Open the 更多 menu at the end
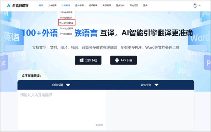The height and width of the screenshot is (132, 211). (x=145, y=5)
